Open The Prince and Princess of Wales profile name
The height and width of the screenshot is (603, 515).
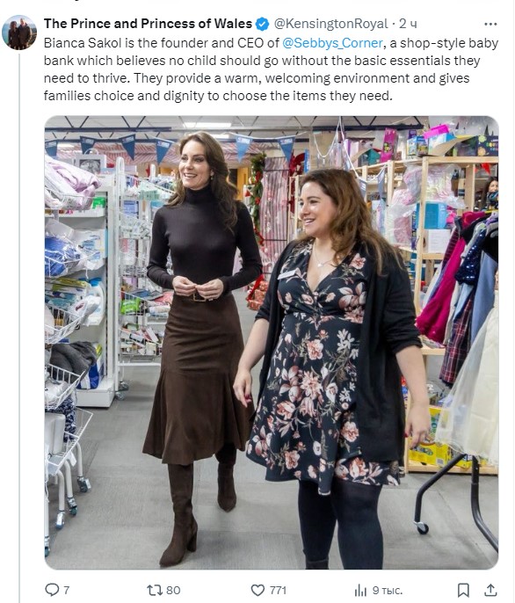point(148,24)
